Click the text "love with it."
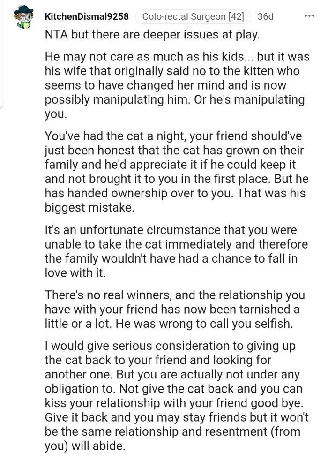Screen dimensions: 328x461 [75, 273]
